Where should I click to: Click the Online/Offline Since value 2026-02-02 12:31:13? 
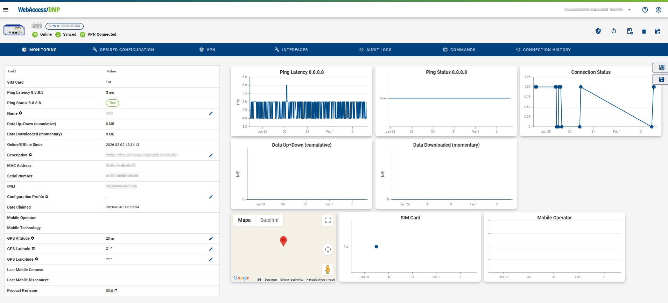(122, 145)
